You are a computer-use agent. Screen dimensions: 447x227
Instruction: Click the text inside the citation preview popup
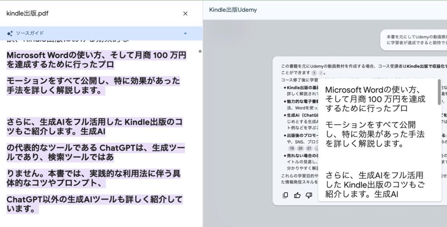375,130
